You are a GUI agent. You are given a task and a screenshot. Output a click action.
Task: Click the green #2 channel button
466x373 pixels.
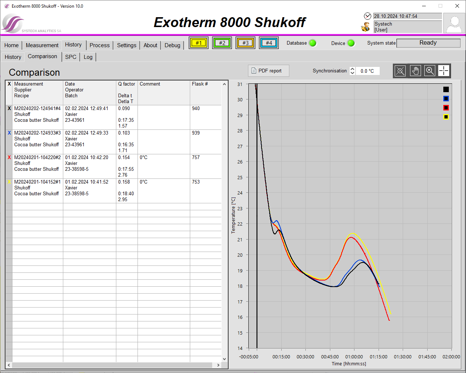click(222, 43)
